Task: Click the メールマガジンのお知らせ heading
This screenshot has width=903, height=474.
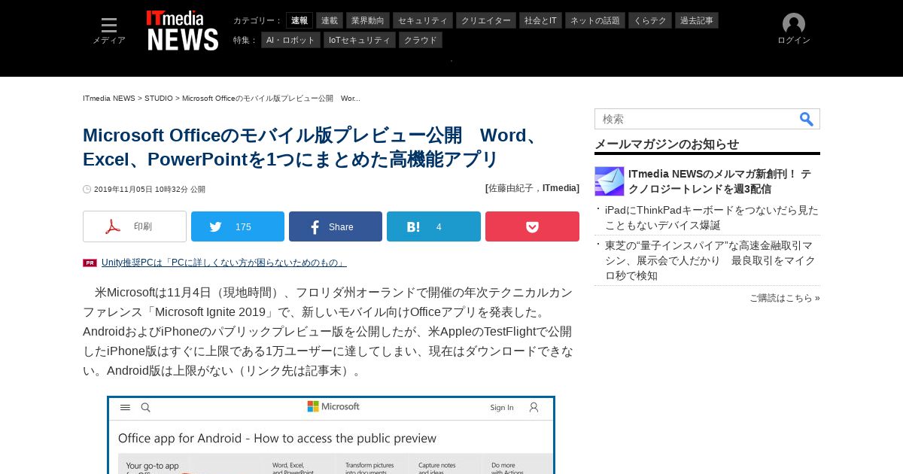Action: coord(667,144)
